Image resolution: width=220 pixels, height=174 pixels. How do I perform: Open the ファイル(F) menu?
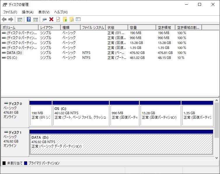click(10, 12)
